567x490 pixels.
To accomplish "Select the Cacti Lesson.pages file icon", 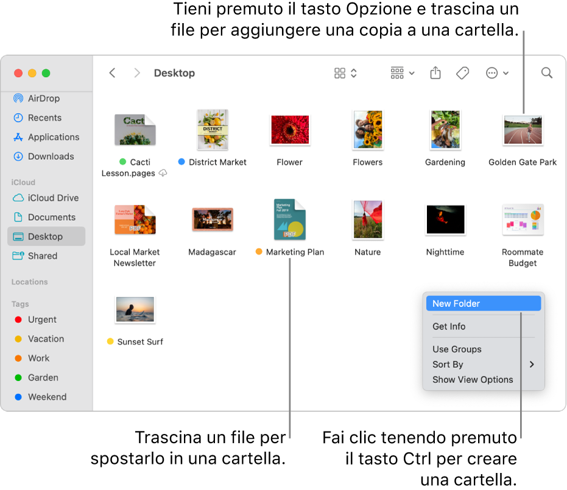I will [135, 129].
